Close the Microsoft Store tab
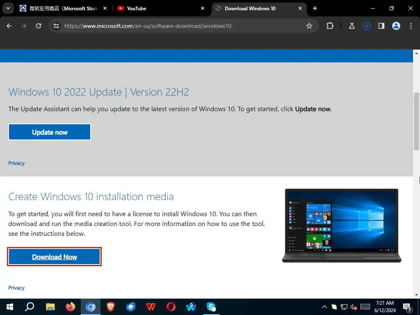The height and width of the screenshot is (315, 420). [105, 9]
